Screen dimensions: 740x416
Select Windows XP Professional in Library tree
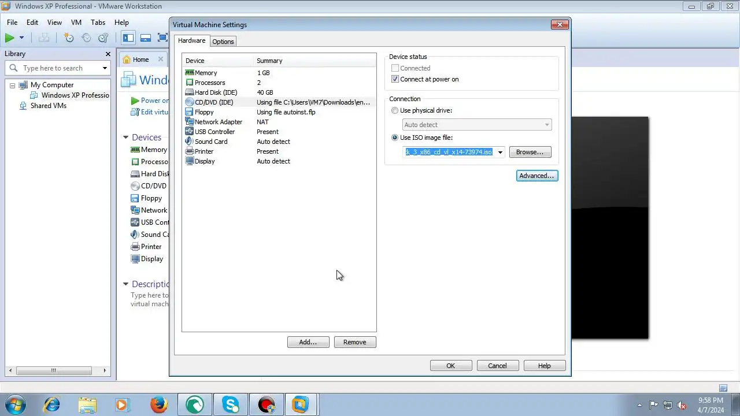click(75, 95)
